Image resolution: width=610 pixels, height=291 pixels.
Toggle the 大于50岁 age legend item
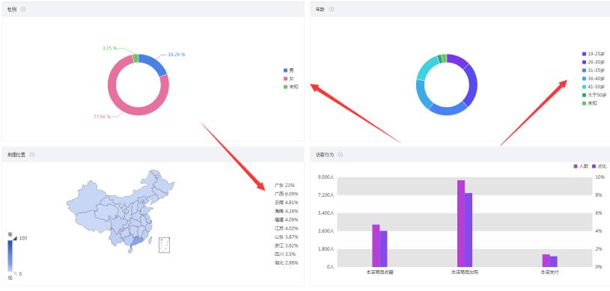(x=594, y=95)
